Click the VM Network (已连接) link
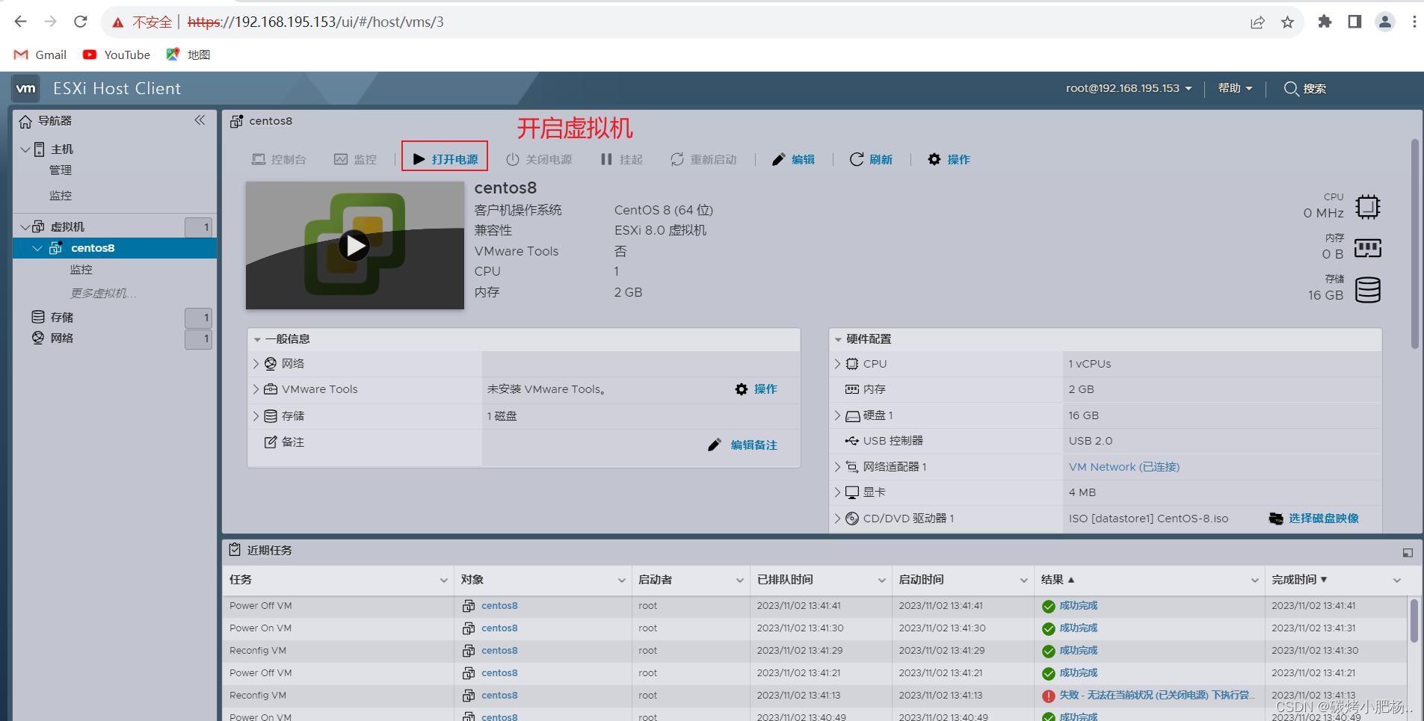 pos(1124,467)
